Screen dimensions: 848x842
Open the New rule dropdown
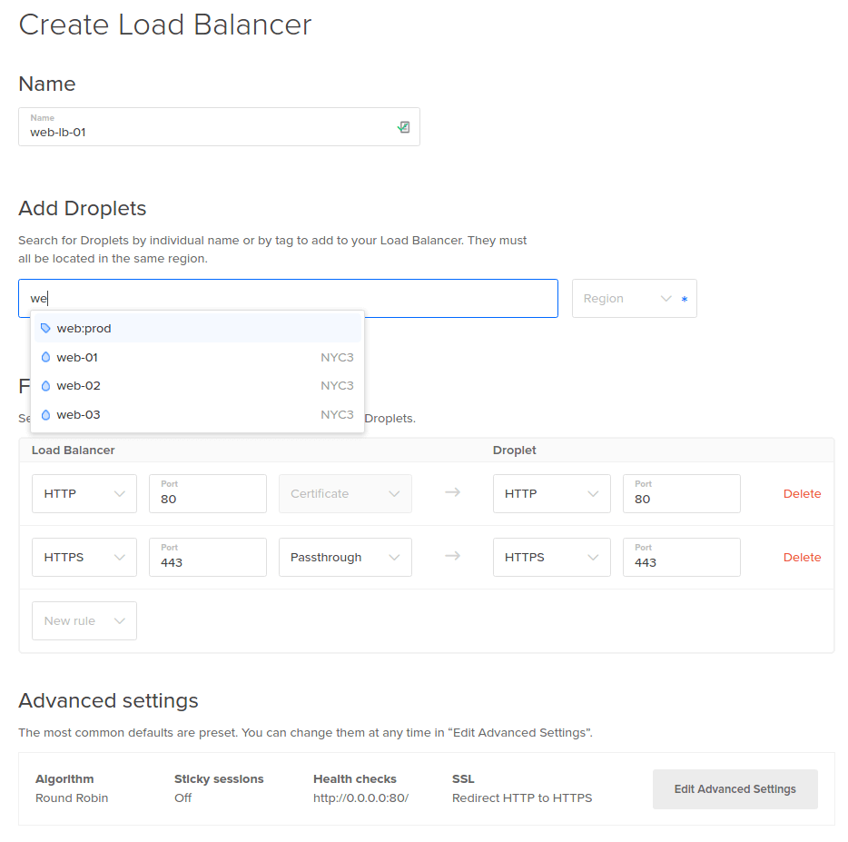click(84, 620)
